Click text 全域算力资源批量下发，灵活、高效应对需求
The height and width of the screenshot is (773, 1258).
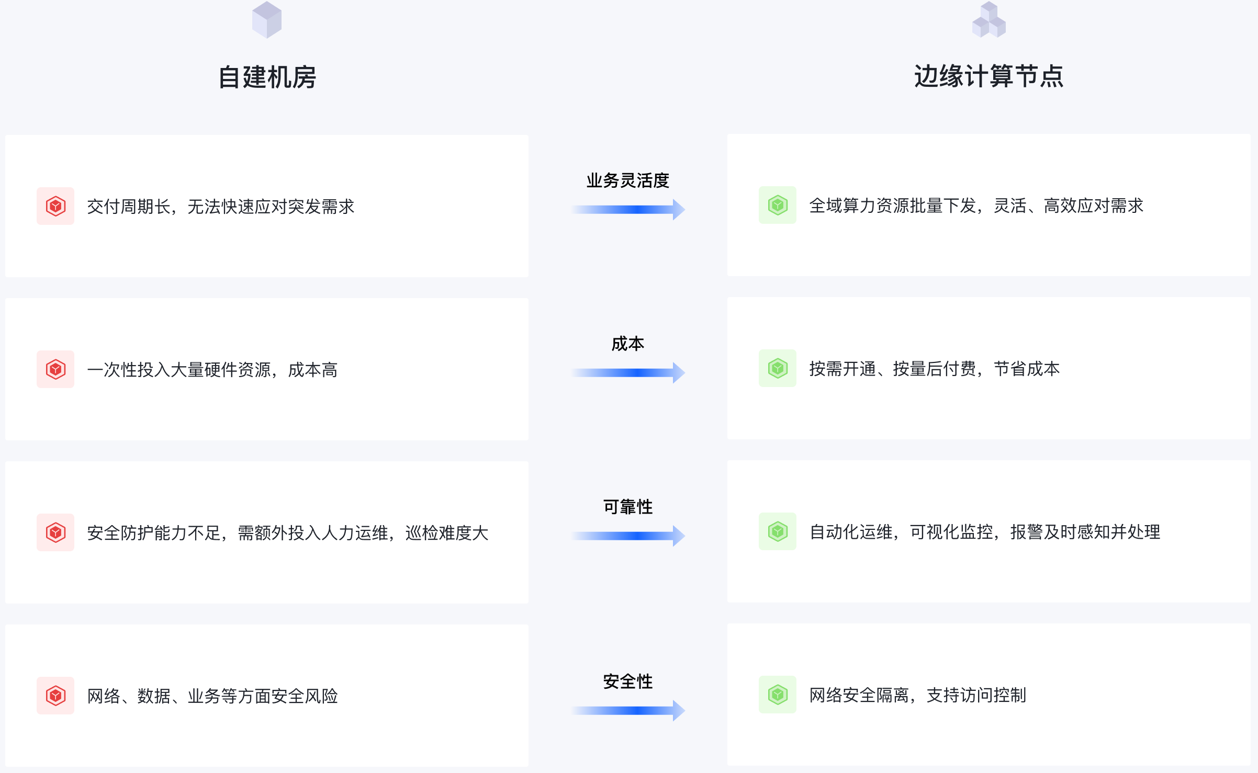tap(976, 206)
